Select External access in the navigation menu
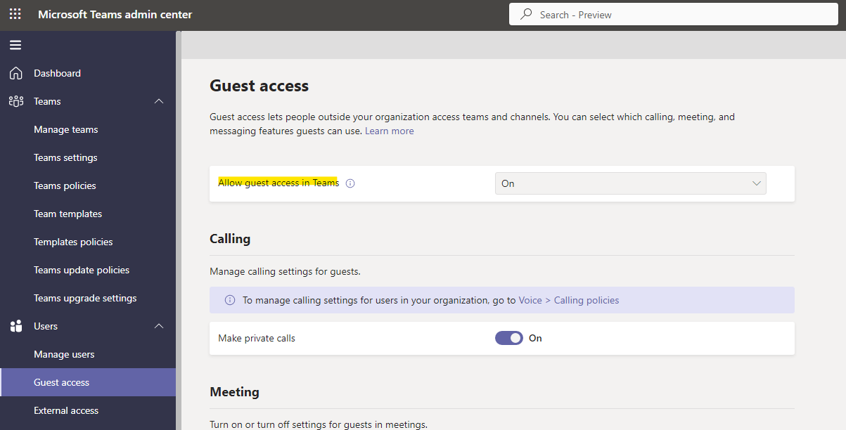 [x=66, y=410]
